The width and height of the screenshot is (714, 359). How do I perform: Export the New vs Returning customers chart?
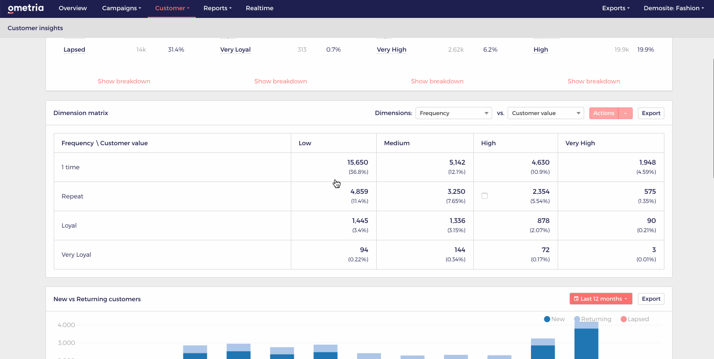tap(651, 299)
